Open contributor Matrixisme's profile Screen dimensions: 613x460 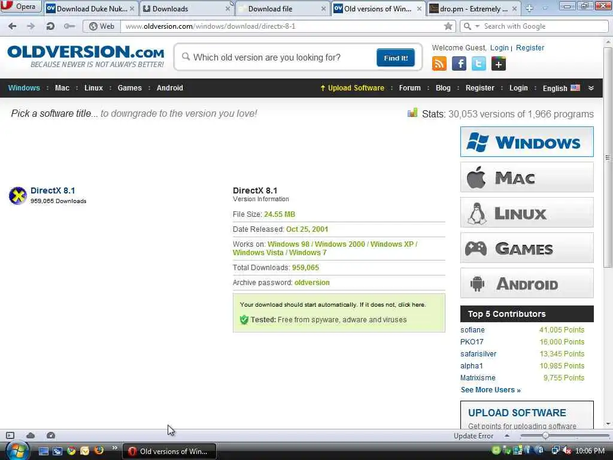click(x=478, y=378)
